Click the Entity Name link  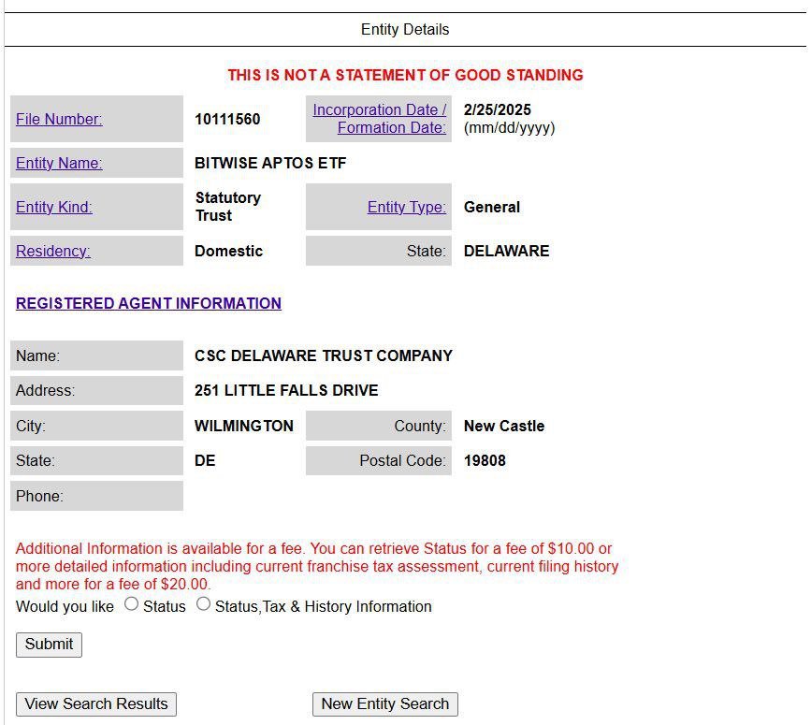click(x=59, y=163)
